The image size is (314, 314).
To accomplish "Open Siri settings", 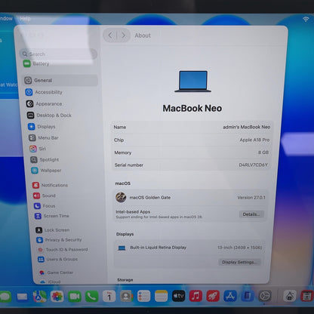I will click(38, 149).
